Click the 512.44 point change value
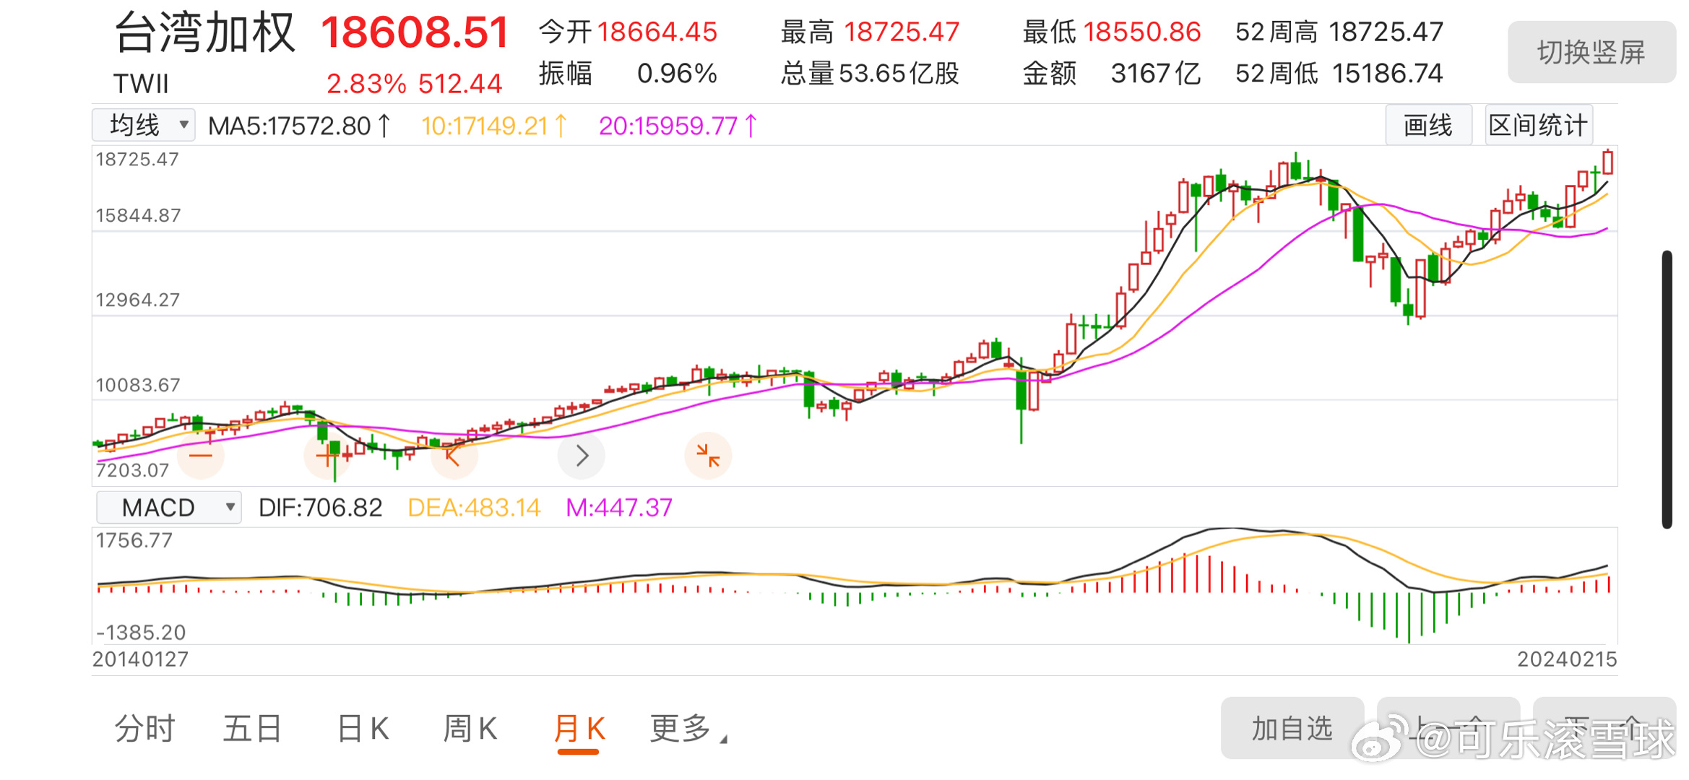 [x=460, y=84]
